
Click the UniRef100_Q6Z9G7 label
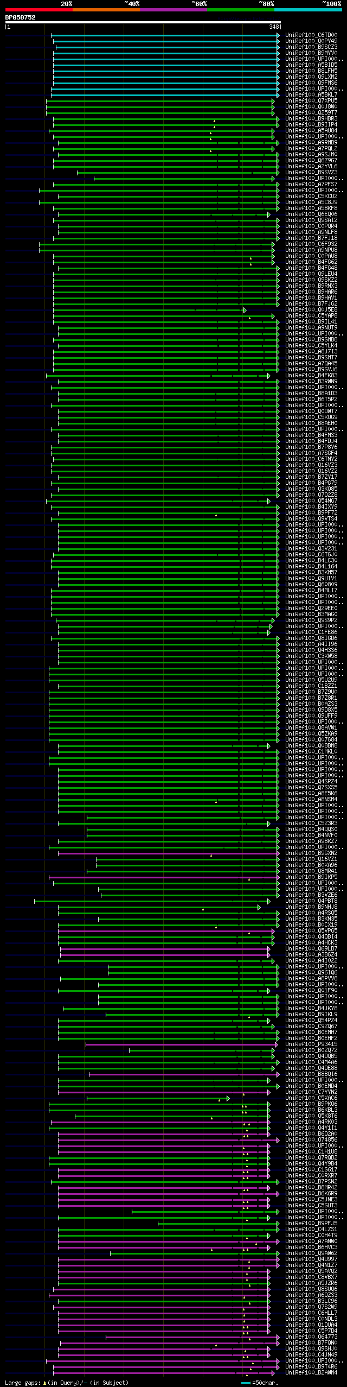[x=311, y=161]
